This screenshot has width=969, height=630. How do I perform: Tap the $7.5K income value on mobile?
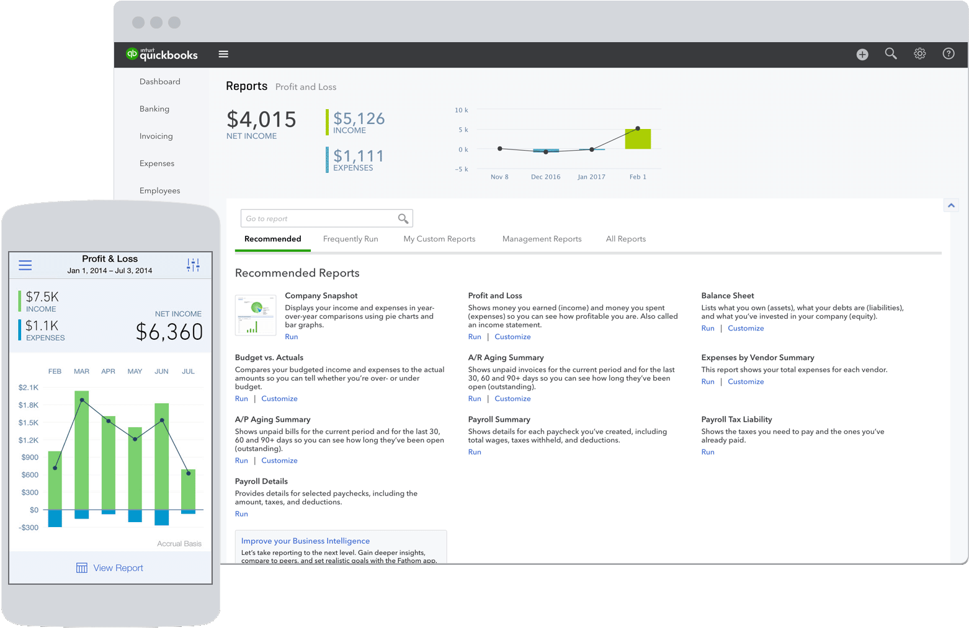(x=42, y=296)
